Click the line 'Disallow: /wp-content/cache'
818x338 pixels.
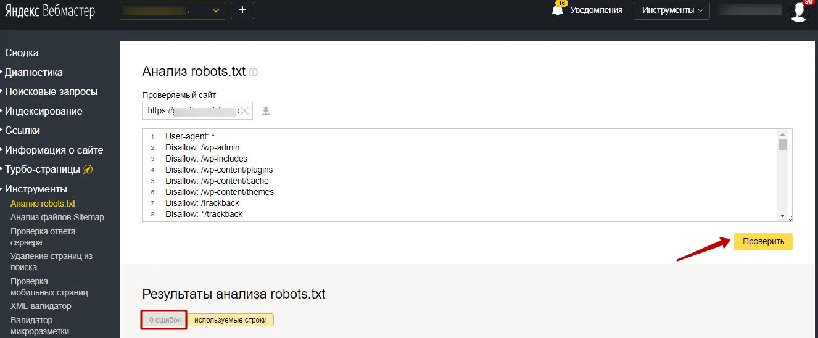pyautogui.click(x=217, y=181)
